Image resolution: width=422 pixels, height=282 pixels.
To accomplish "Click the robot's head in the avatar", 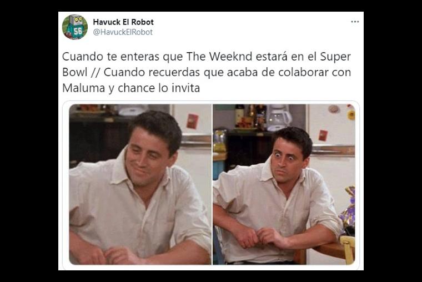I will pos(76,20).
